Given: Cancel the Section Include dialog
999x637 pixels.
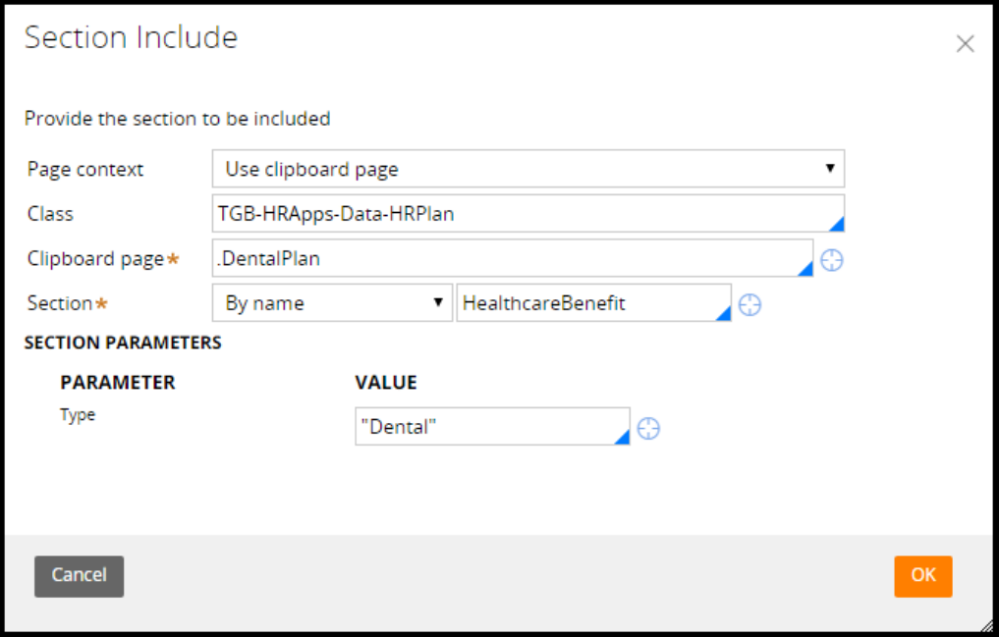Looking at the screenshot, I should (x=79, y=576).
